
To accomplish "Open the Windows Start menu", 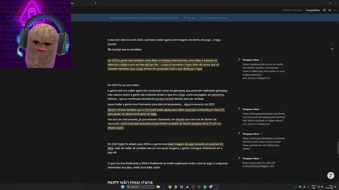I will pyautogui.click(x=123, y=187).
